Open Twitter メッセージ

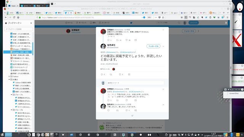point(104,23)
